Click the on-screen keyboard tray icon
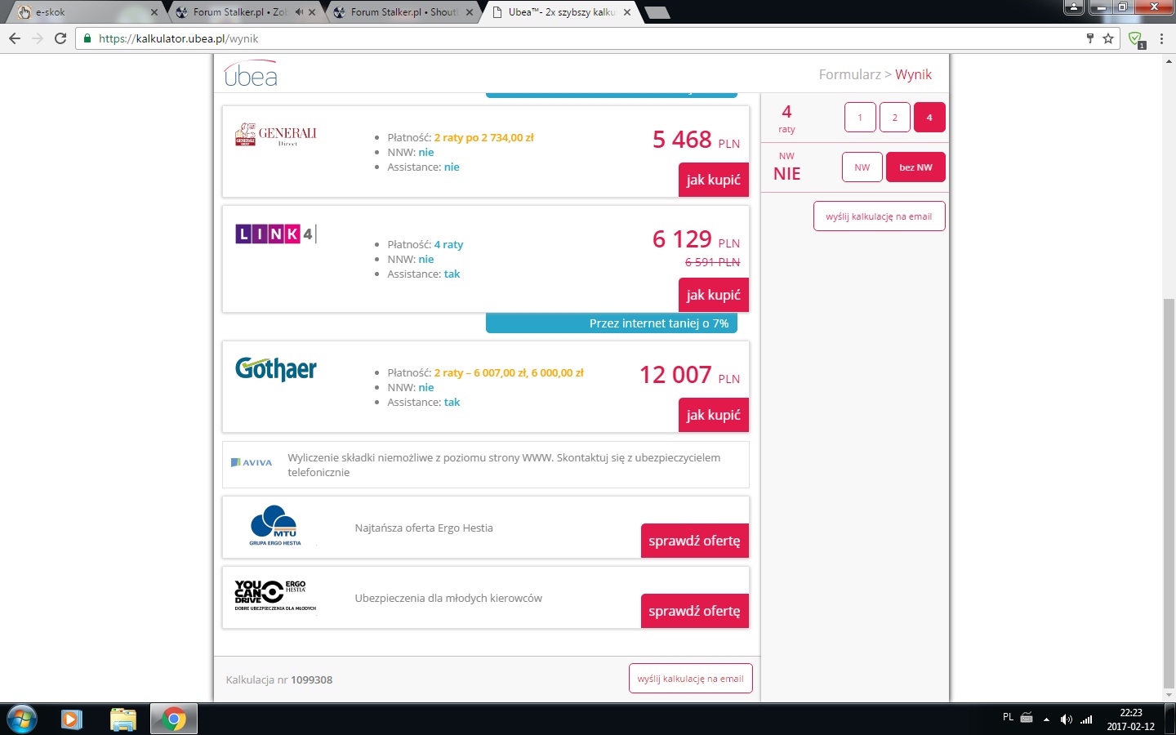1176x735 pixels. point(1027,718)
